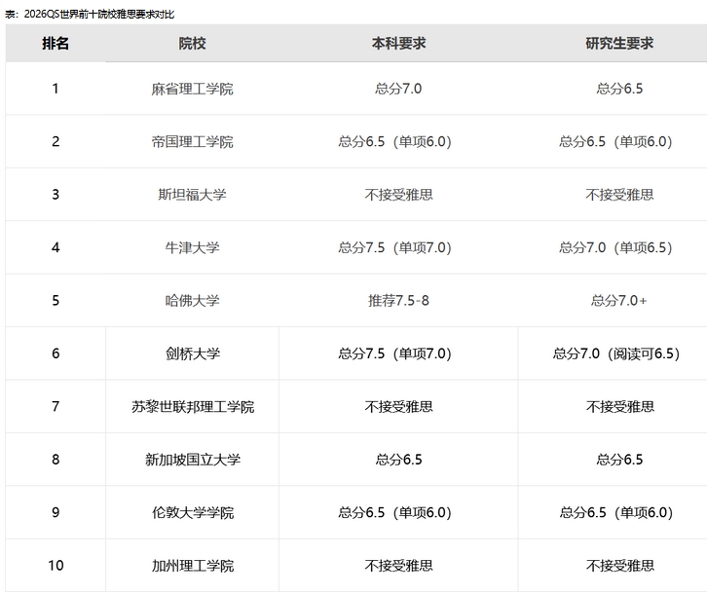Viewport: 707px width, 594px height.
Task: Select 帝国理工学院 undergraduate 总分6.5（单项6.0）cell
Action: coord(395,141)
